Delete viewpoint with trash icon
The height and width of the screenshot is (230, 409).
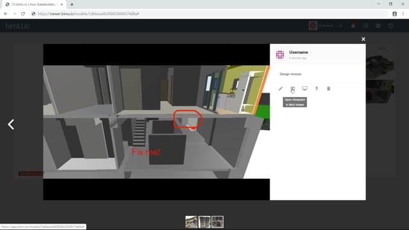[328, 89]
